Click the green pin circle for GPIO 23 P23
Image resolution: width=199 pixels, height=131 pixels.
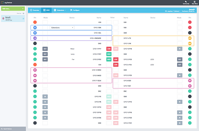pos(190,59)
